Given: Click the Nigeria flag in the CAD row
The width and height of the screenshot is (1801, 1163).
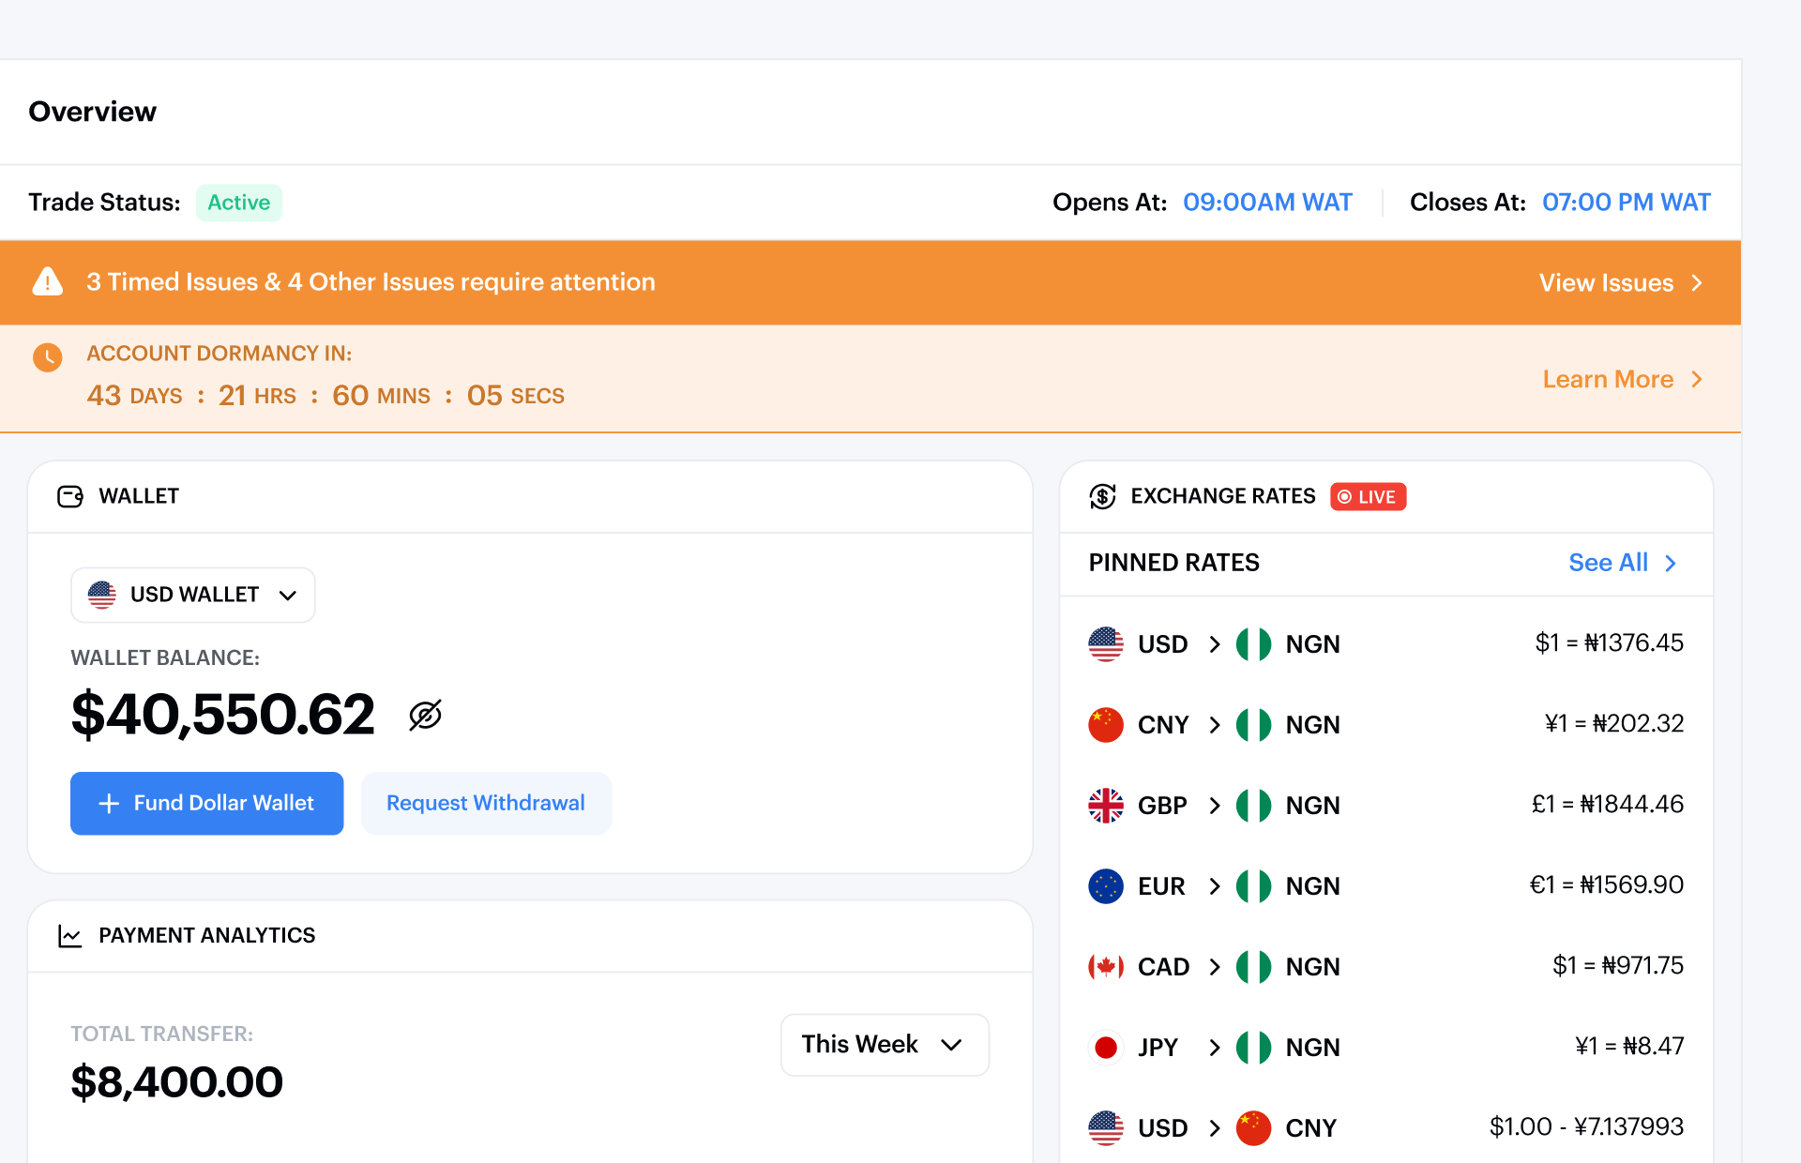Looking at the screenshot, I should click(x=1253, y=967).
